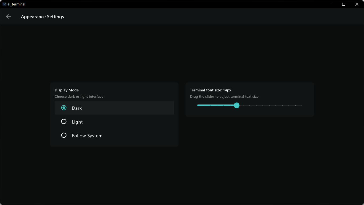Select Follow System display mode
Image resolution: width=364 pixels, height=205 pixels.
click(x=114, y=136)
